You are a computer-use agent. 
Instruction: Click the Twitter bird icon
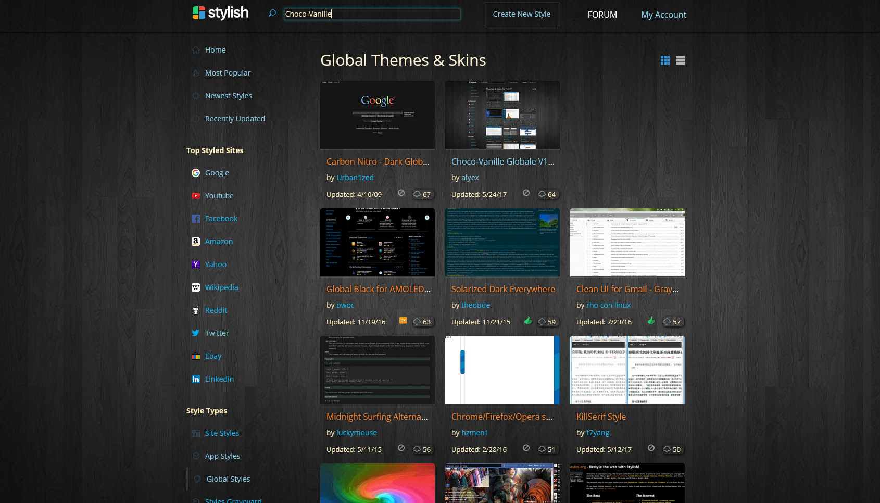tap(196, 333)
